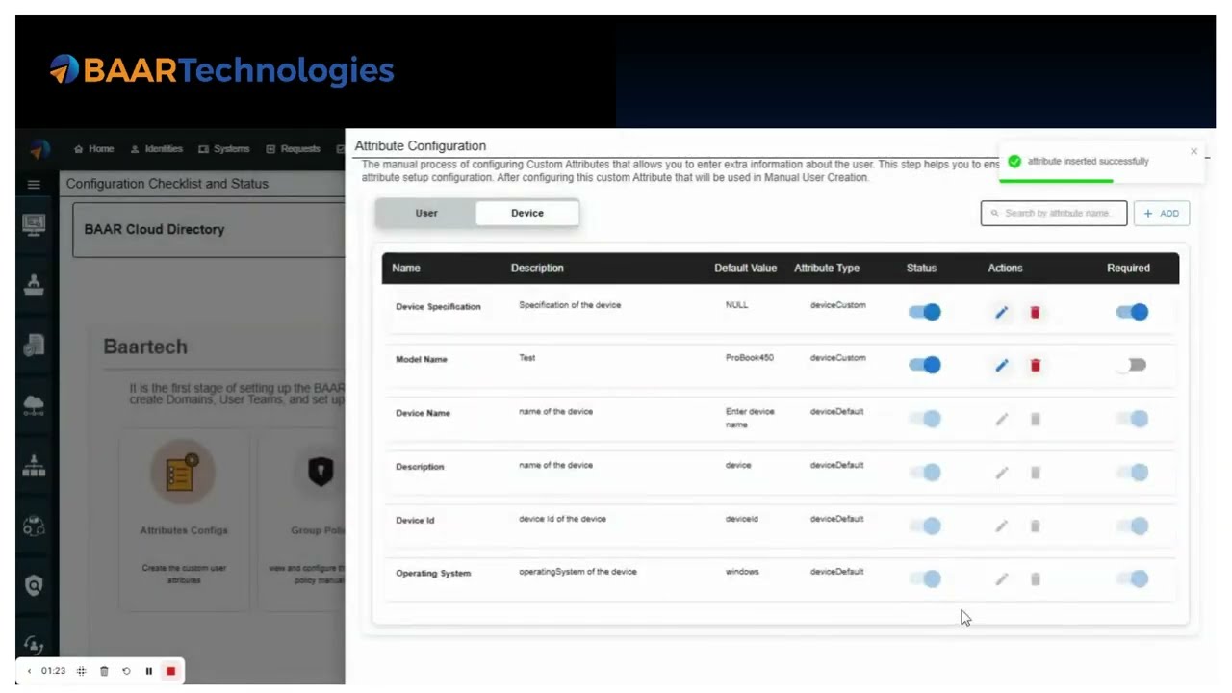Image resolution: width=1232 pixels, height=693 pixels.
Task: Click the shield search sidebar icon
Action: tap(34, 585)
